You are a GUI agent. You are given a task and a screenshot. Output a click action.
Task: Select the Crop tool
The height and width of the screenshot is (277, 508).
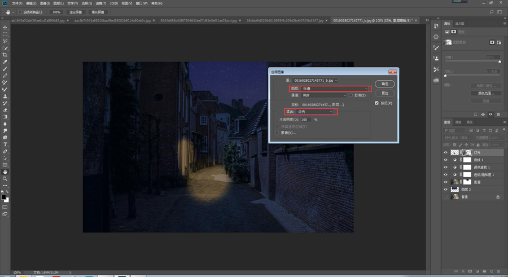pos(5,55)
